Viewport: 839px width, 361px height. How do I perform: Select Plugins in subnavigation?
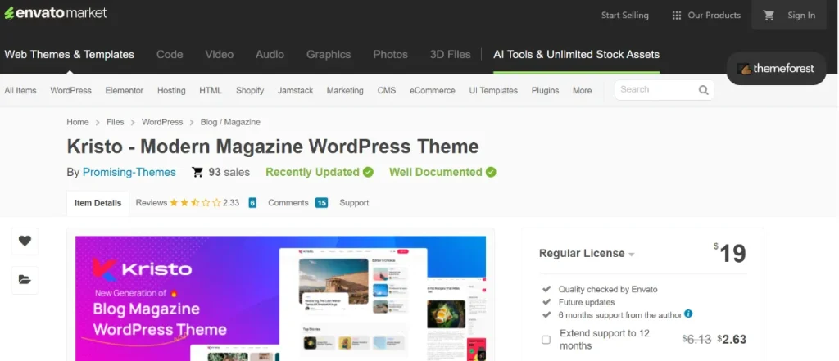tap(545, 90)
